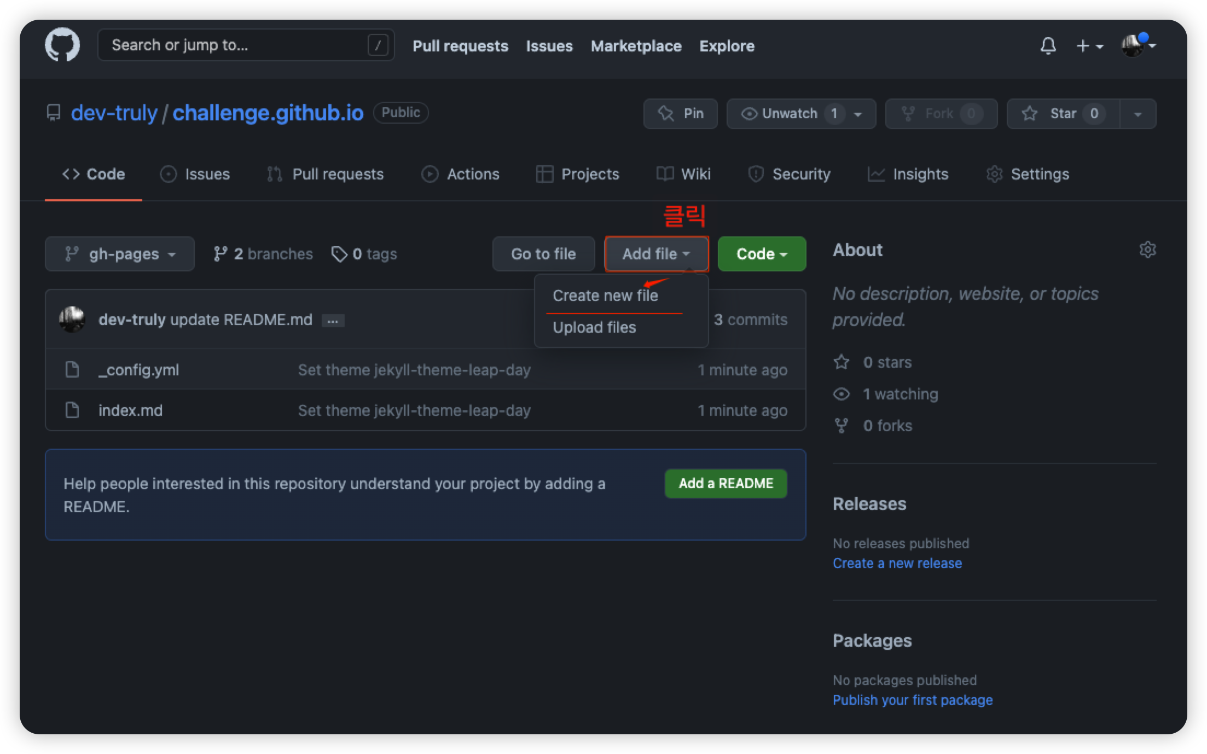Click the About settings gear icon
Viewport: 1207px width, 754px height.
(1147, 250)
